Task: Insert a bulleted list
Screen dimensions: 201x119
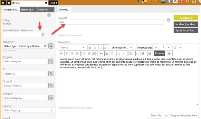Action: pyautogui.click(x=84, y=53)
